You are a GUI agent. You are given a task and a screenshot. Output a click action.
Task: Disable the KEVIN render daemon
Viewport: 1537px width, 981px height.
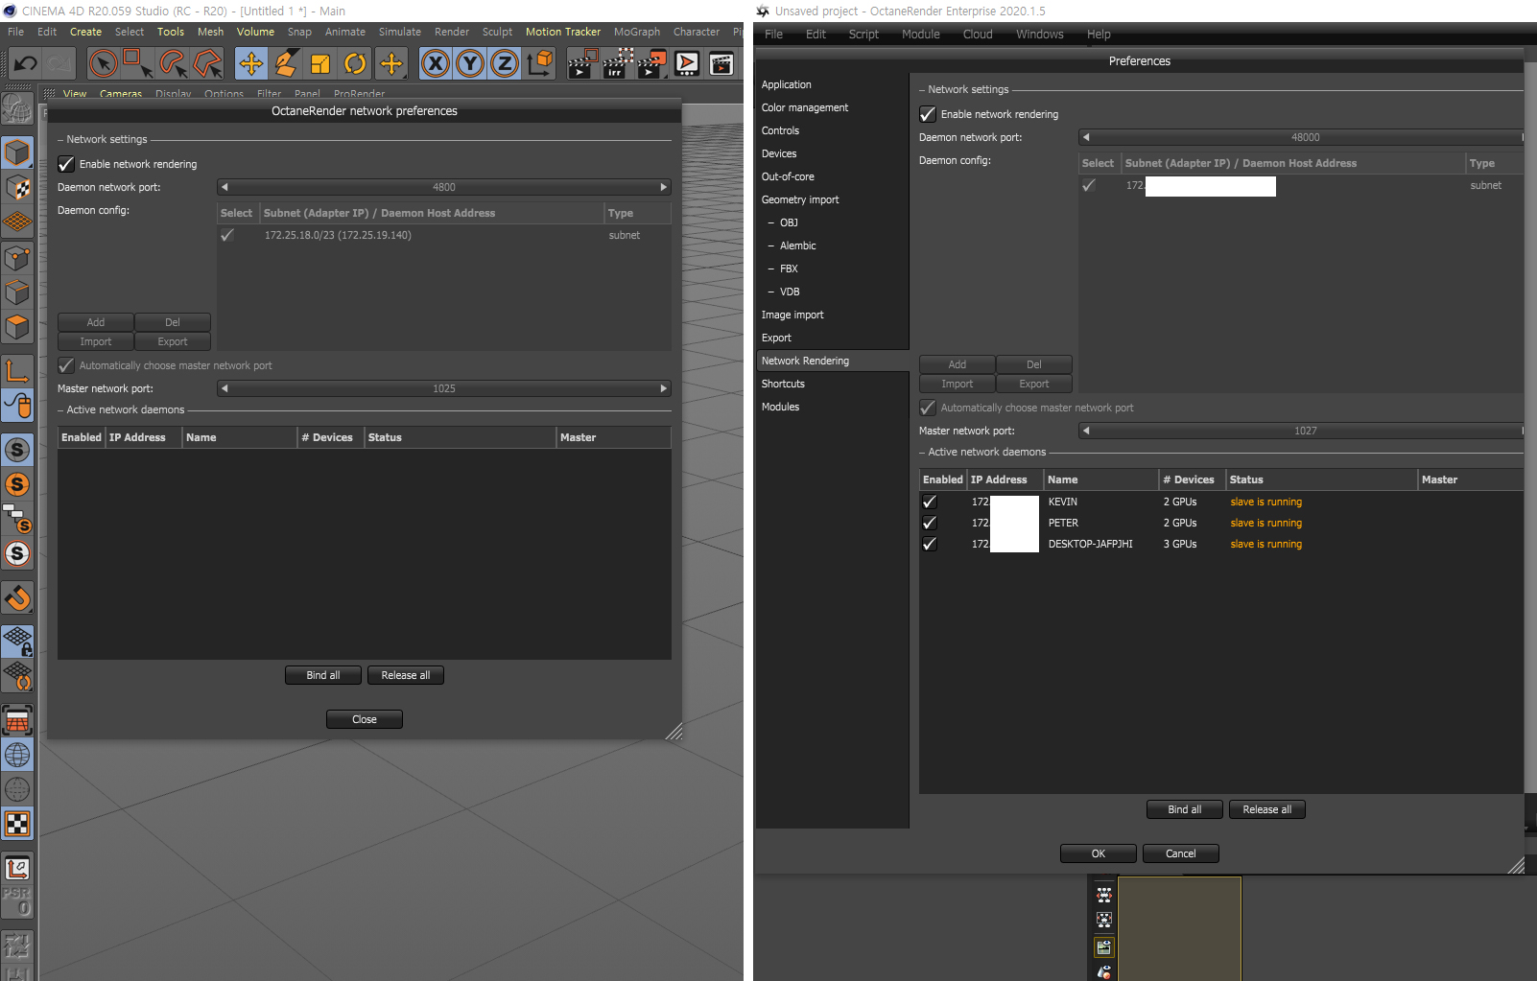coord(929,502)
